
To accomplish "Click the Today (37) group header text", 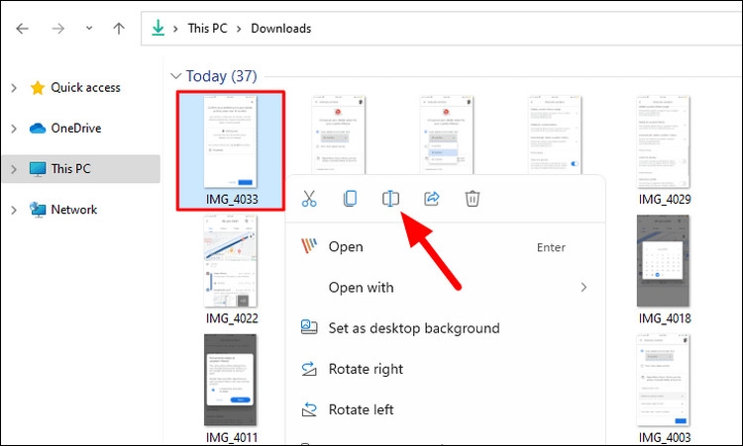I will pos(221,76).
